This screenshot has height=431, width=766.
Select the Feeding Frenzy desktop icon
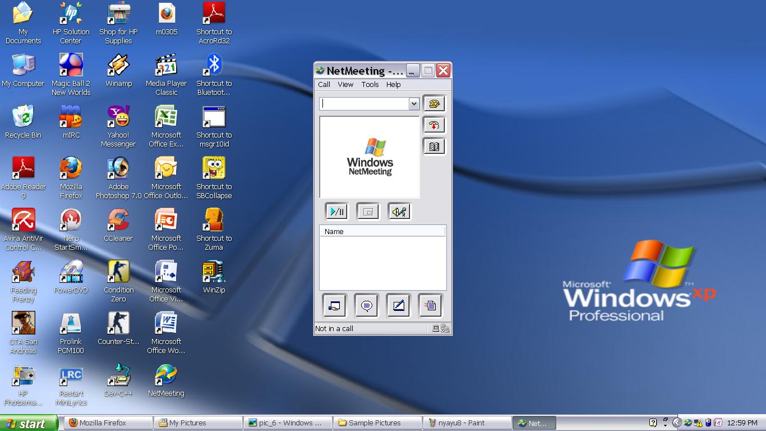[x=23, y=282]
